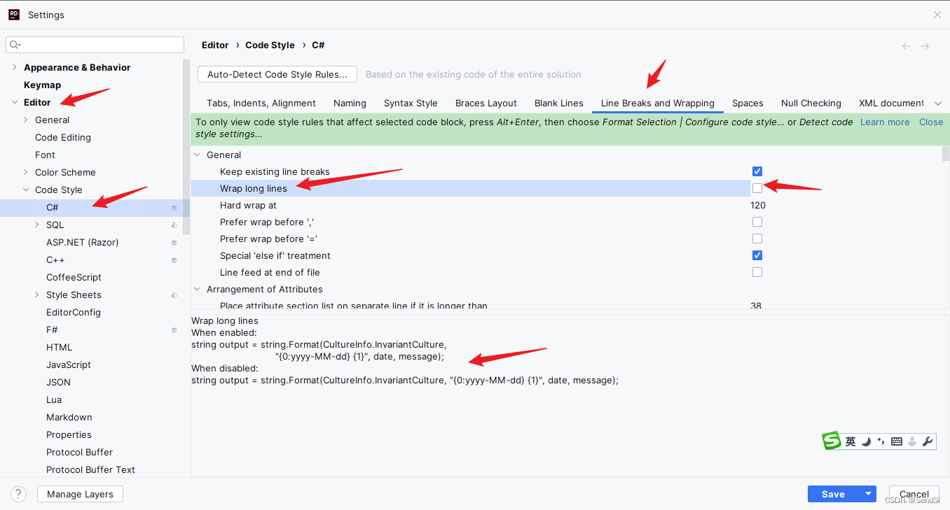Select EditorConfig in the tree
Image resolution: width=950 pixels, height=510 pixels.
pos(74,312)
